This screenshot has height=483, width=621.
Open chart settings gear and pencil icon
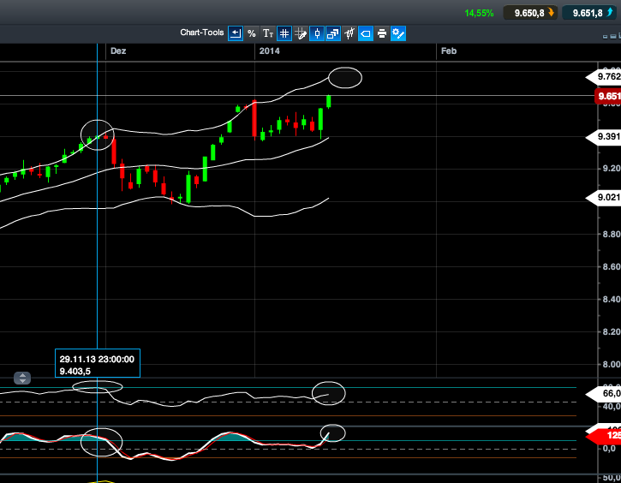point(397,33)
